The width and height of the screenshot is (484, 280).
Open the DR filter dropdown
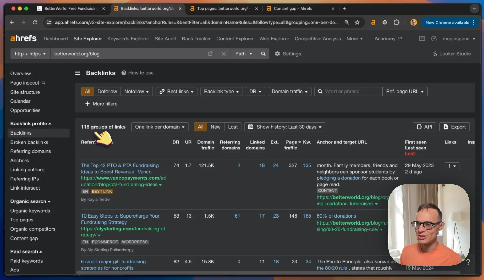click(x=255, y=91)
